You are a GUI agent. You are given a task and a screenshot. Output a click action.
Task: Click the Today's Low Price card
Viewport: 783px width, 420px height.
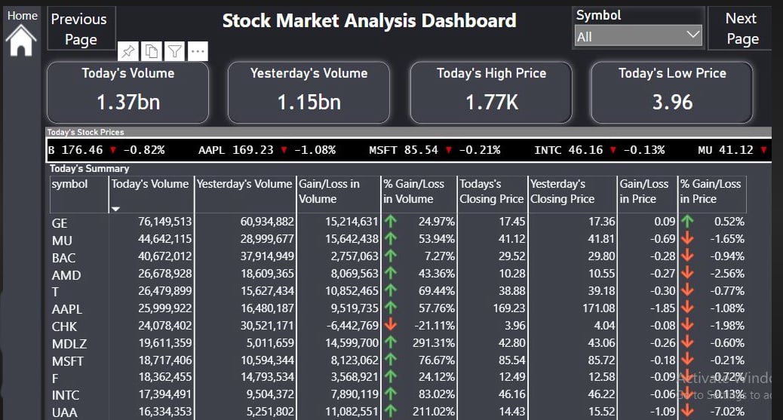[x=671, y=92]
